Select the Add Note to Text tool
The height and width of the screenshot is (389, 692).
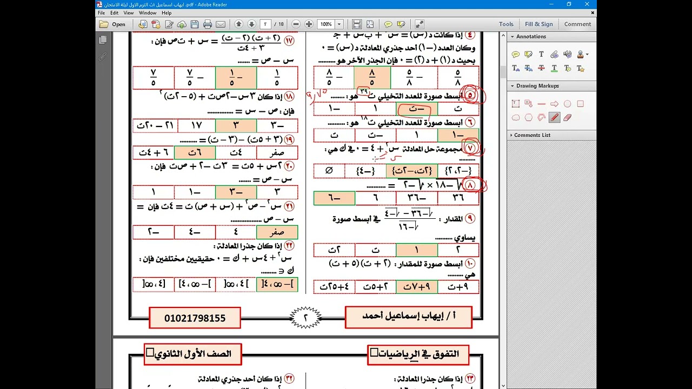[567, 69]
